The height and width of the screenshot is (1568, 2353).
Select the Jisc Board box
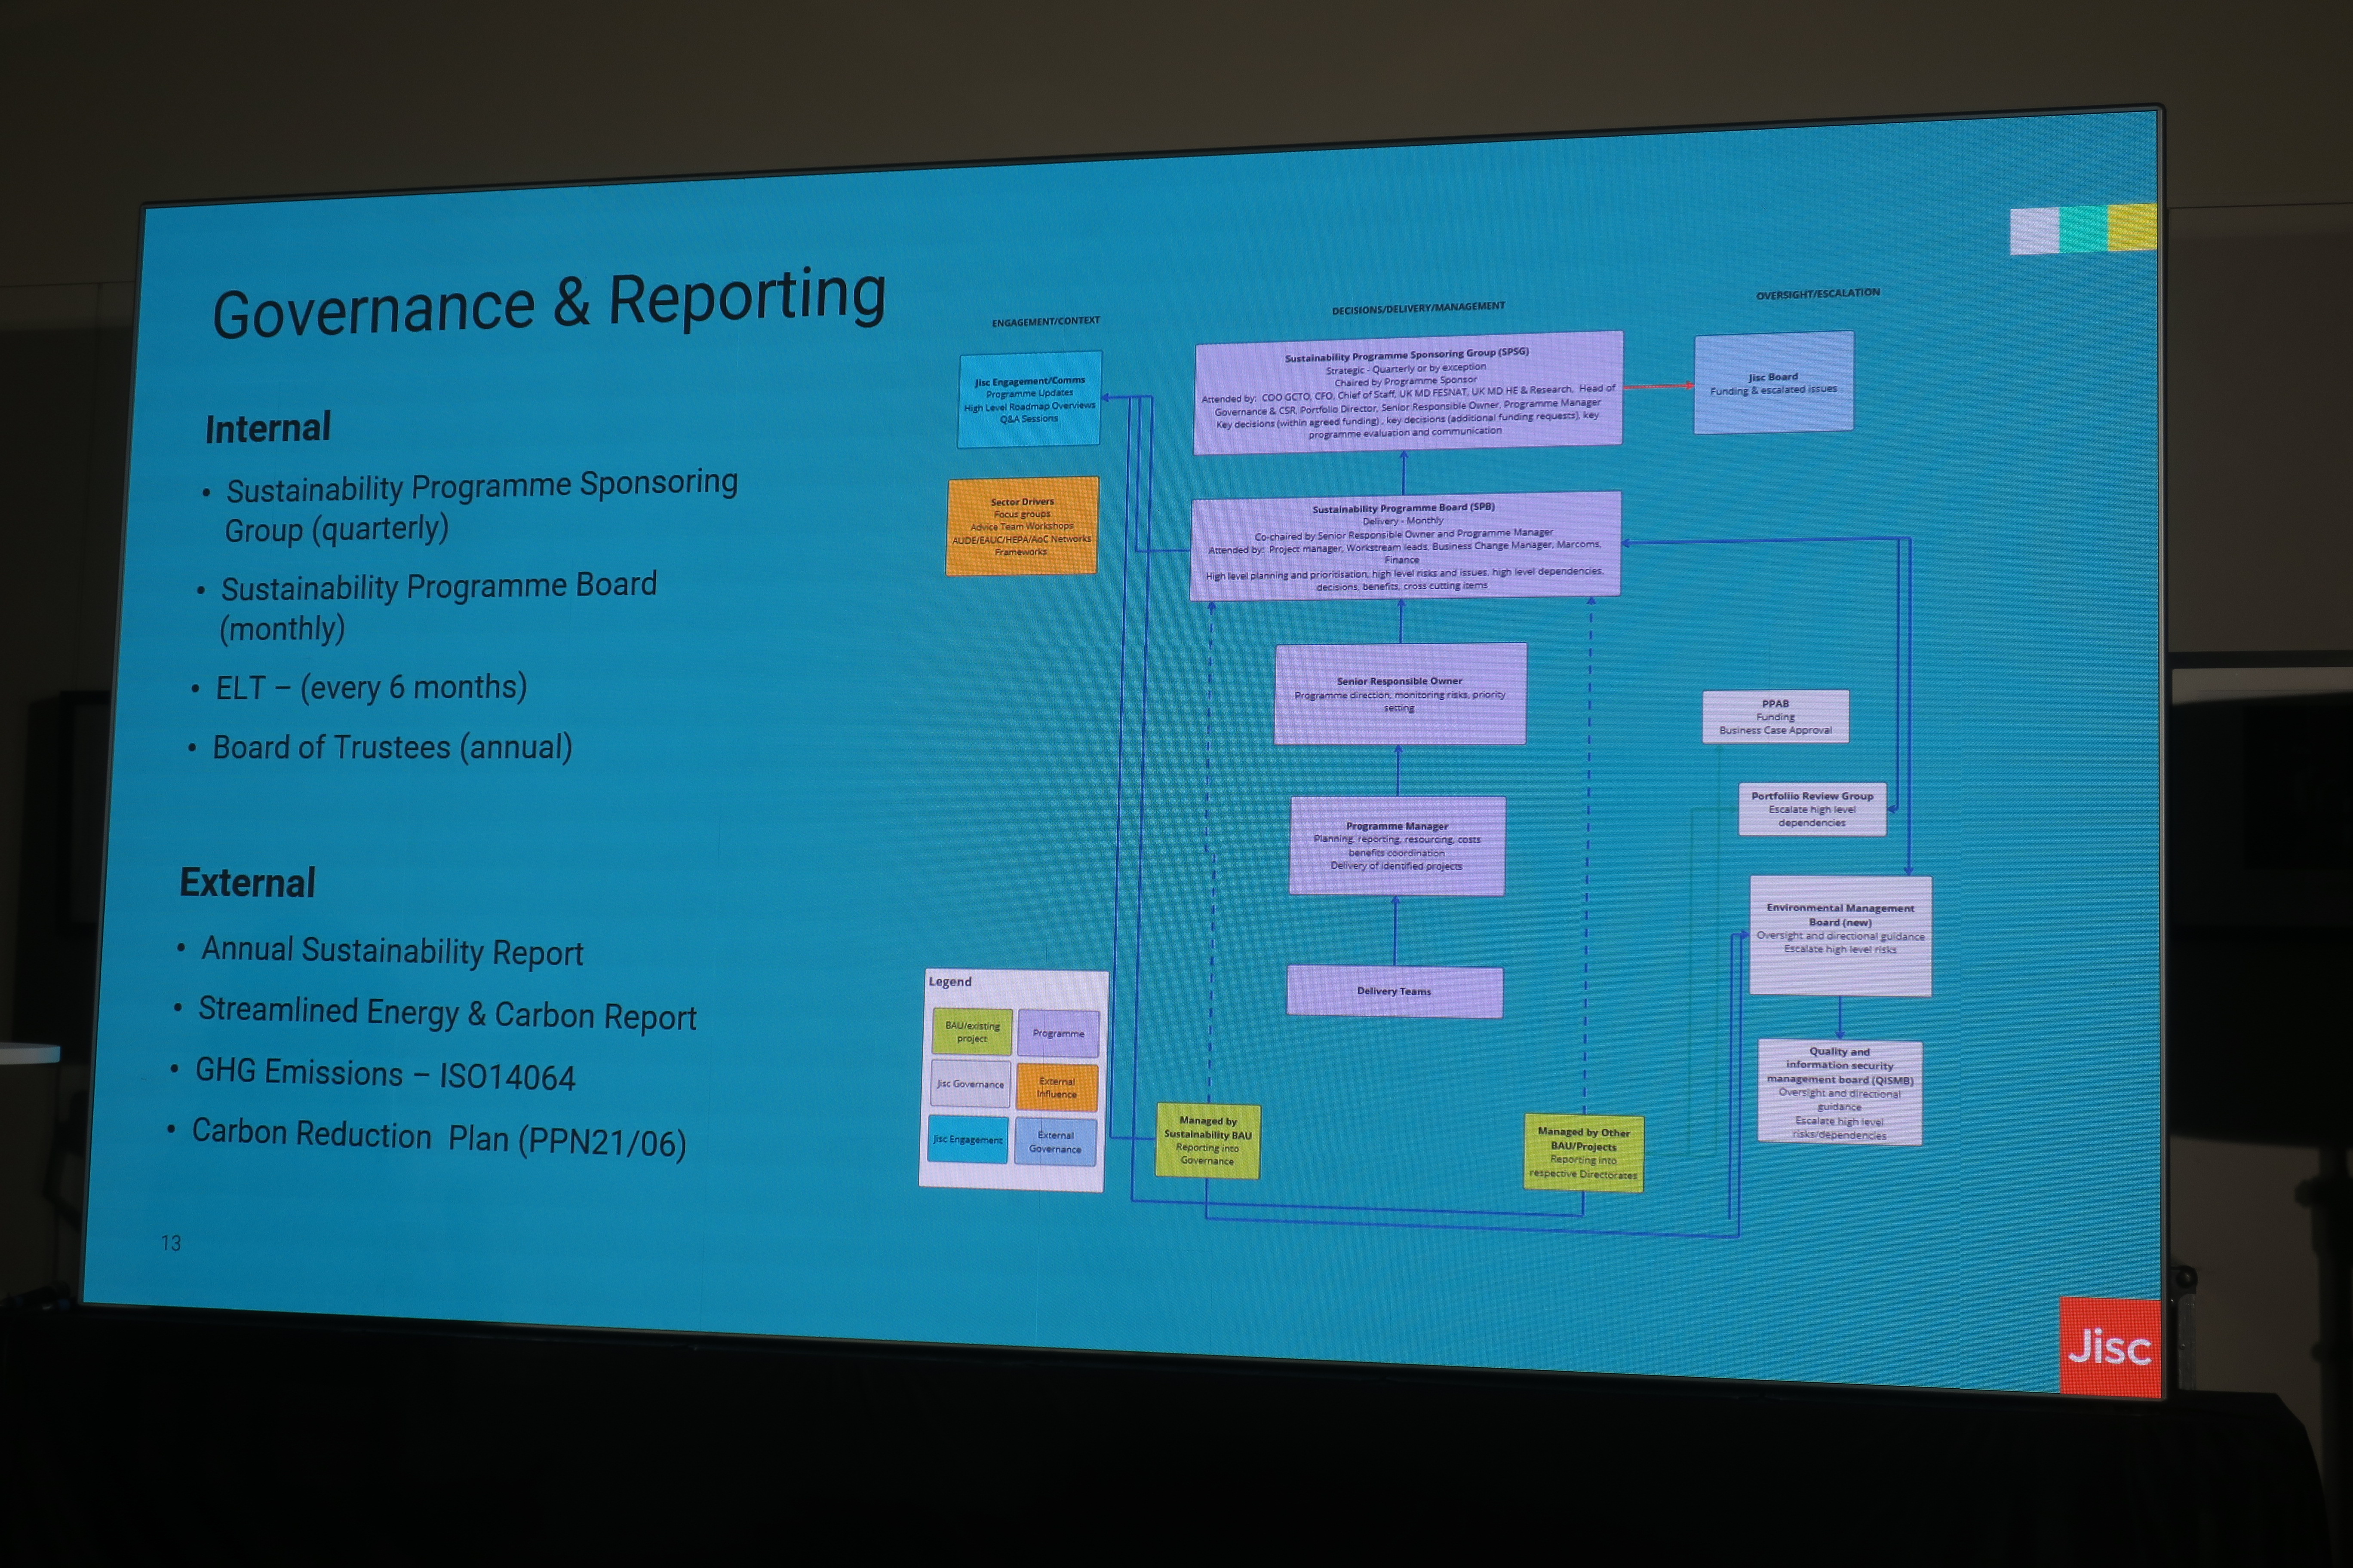1773,383
